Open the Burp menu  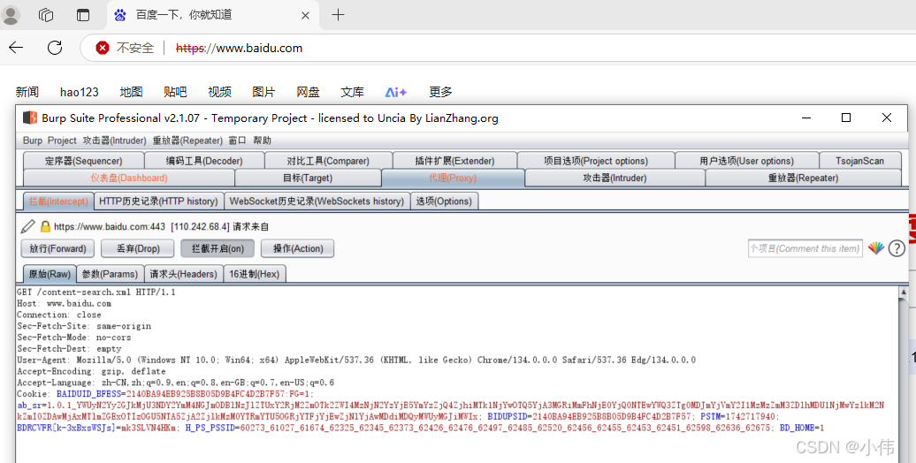coord(33,140)
